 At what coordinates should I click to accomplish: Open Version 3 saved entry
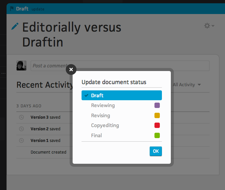coord(45,117)
